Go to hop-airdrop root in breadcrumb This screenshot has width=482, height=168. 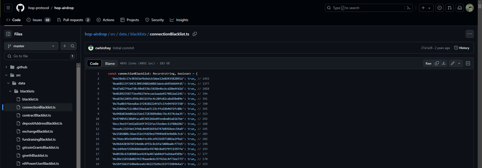(x=96, y=34)
